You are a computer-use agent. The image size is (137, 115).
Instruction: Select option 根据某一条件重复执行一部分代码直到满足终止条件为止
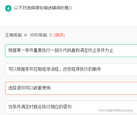coord(71,50)
